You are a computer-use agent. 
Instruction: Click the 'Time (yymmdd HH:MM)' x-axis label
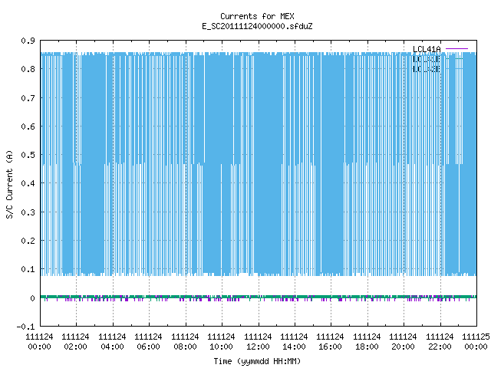coord(257,361)
